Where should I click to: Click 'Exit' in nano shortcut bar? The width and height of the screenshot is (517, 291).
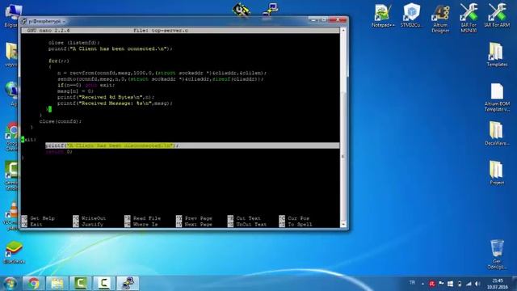(x=36, y=225)
